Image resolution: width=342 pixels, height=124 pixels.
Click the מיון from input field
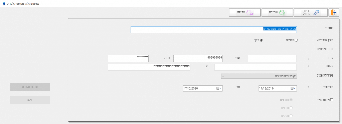click(272, 59)
